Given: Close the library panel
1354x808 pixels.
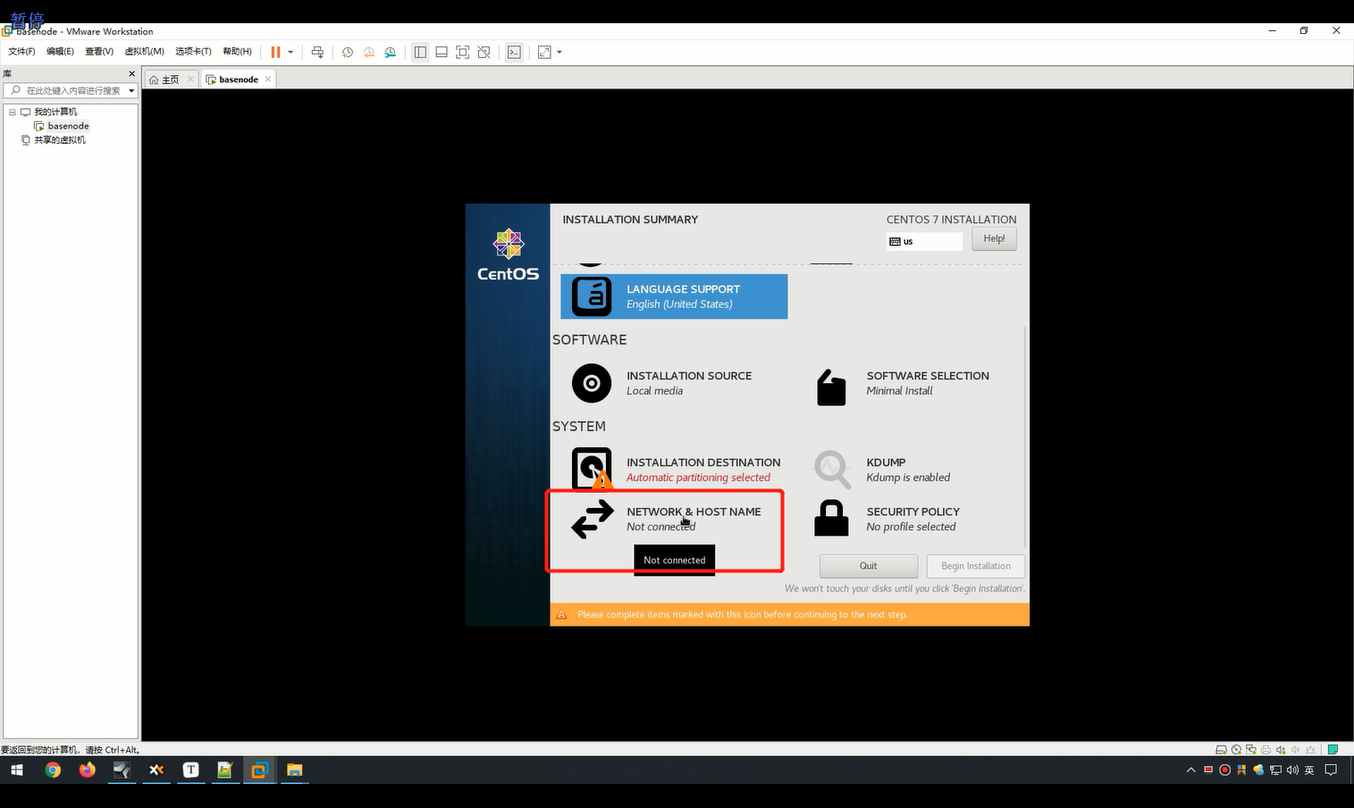Looking at the screenshot, I should coord(132,74).
